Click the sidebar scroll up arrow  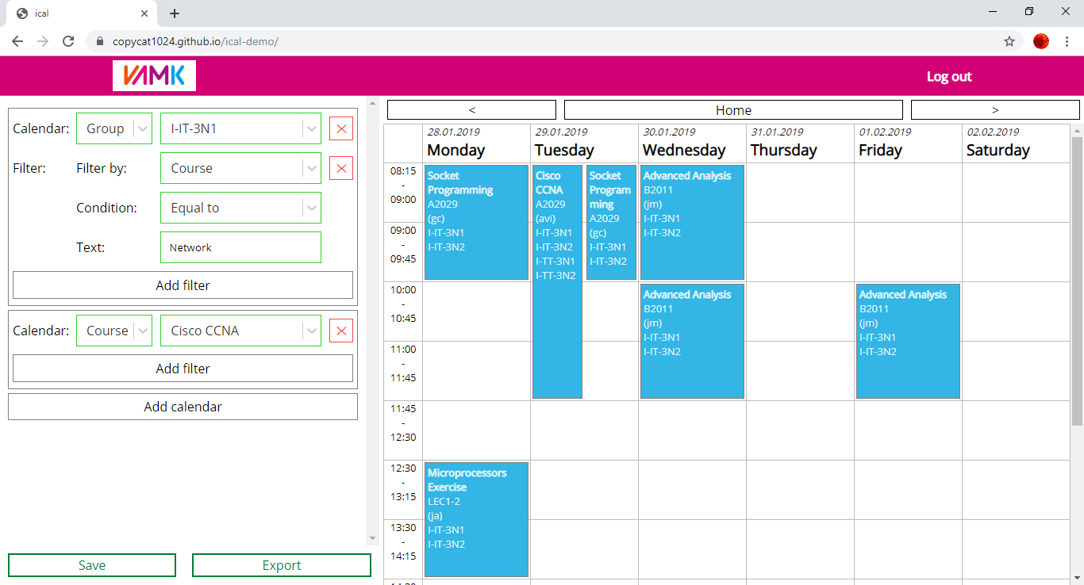(372, 103)
